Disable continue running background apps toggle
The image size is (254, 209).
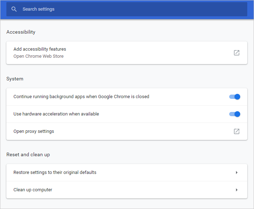click(235, 97)
